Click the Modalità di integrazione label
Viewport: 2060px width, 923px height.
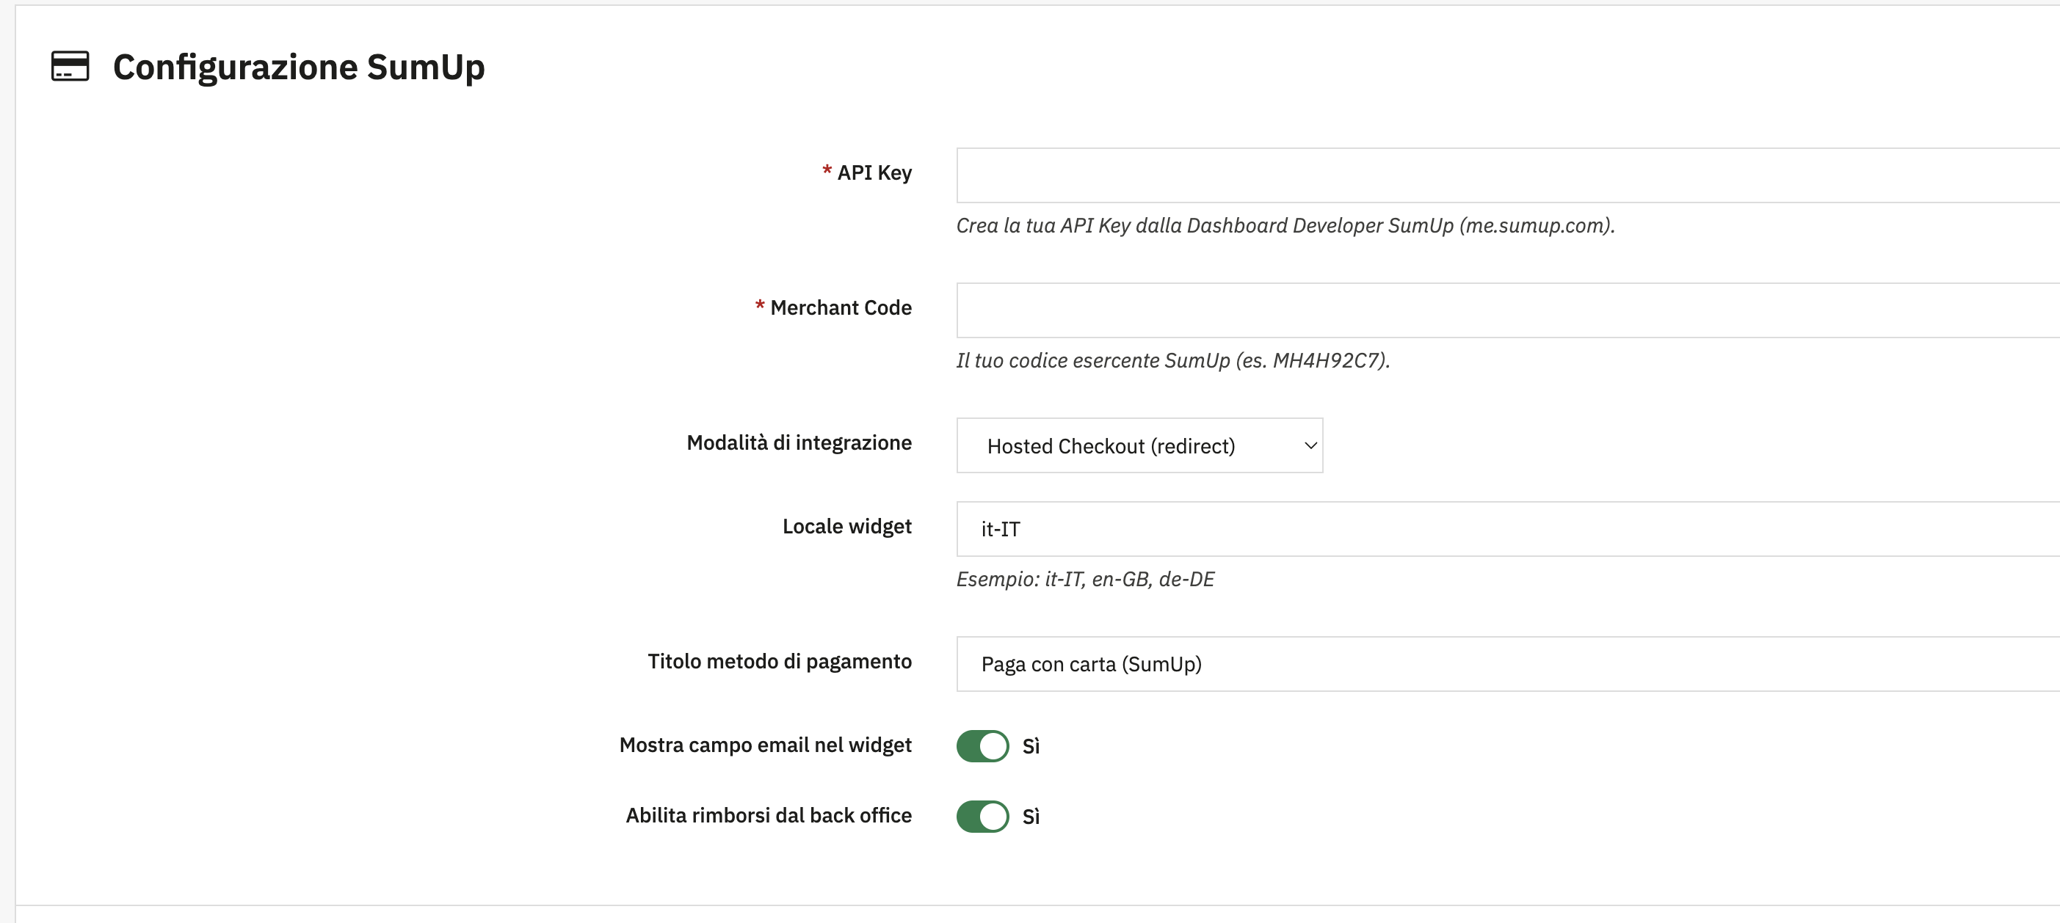coord(799,442)
